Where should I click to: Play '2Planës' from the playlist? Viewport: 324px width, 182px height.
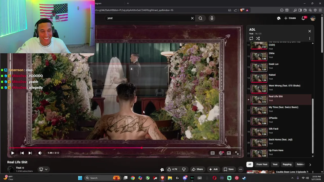click(x=279, y=121)
